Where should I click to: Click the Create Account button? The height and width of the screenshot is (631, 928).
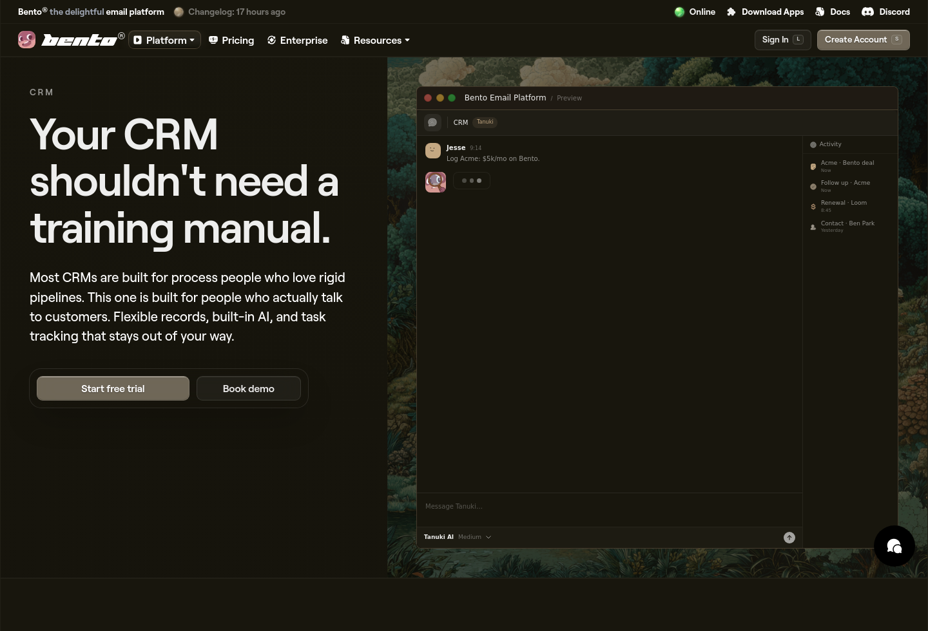(864, 39)
